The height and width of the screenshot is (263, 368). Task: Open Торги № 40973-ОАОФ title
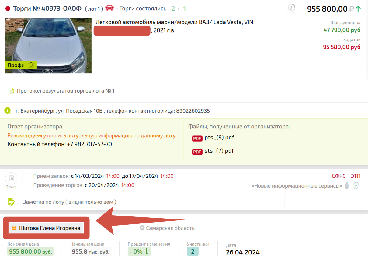pos(47,9)
